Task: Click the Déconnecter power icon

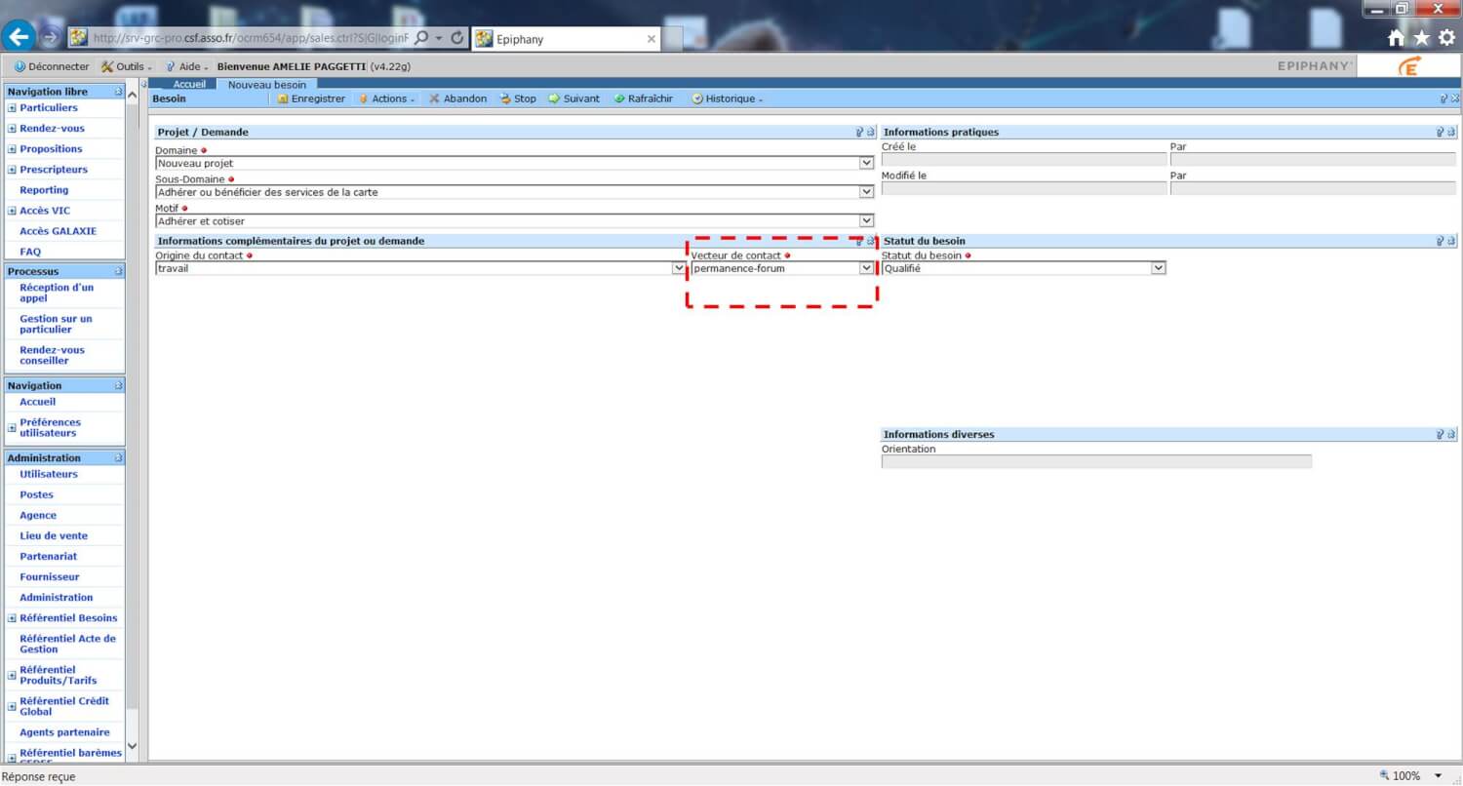Action: pos(19,66)
